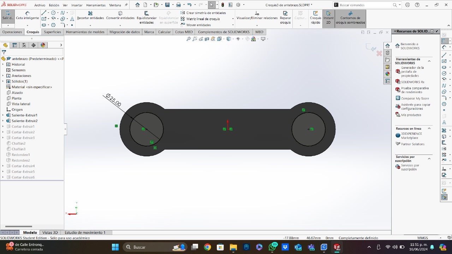Open Recortar entidades dropdown arrow
Screen dimensions: 452x254
tap(90, 25)
